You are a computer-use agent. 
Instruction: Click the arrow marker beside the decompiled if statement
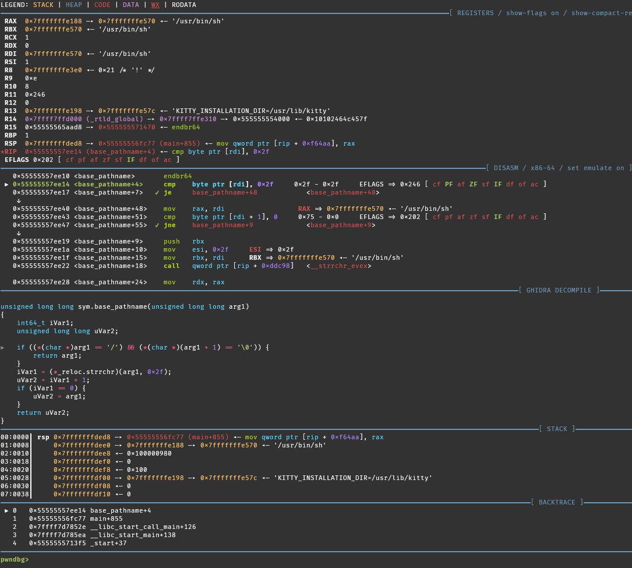coord(3,347)
